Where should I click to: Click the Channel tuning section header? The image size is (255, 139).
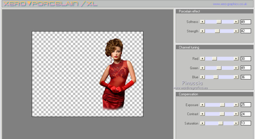point(214,47)
